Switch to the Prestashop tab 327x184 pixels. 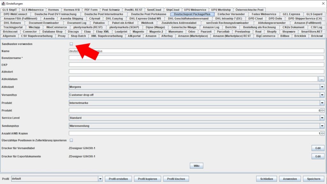click(x=242, y=32)
